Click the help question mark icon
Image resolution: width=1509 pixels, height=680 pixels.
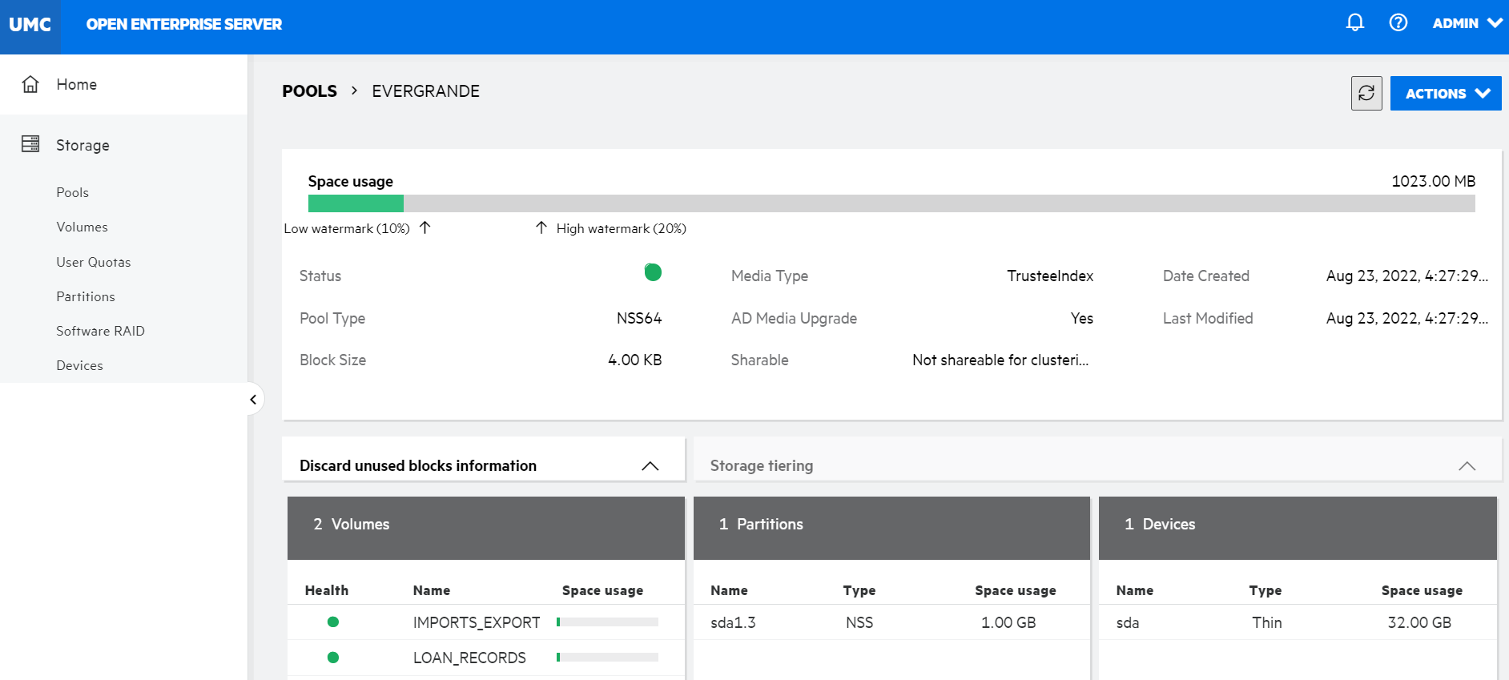[1398, 23]
